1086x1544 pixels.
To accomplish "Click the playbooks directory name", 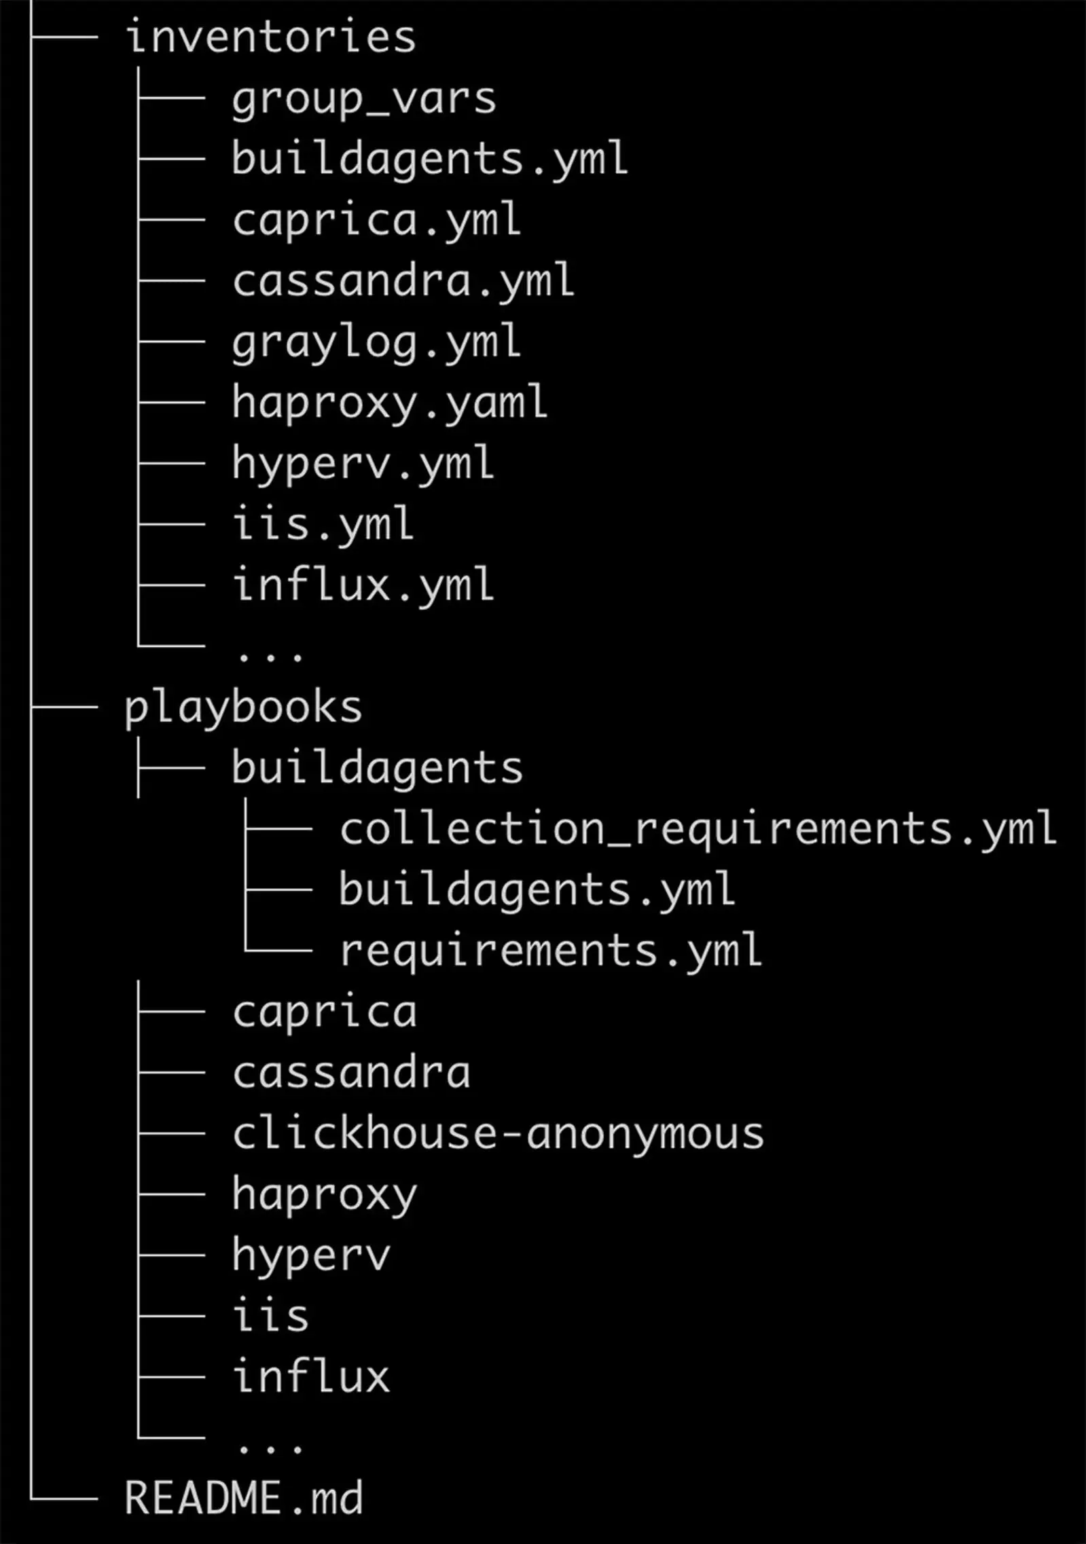I will (243, 708).
